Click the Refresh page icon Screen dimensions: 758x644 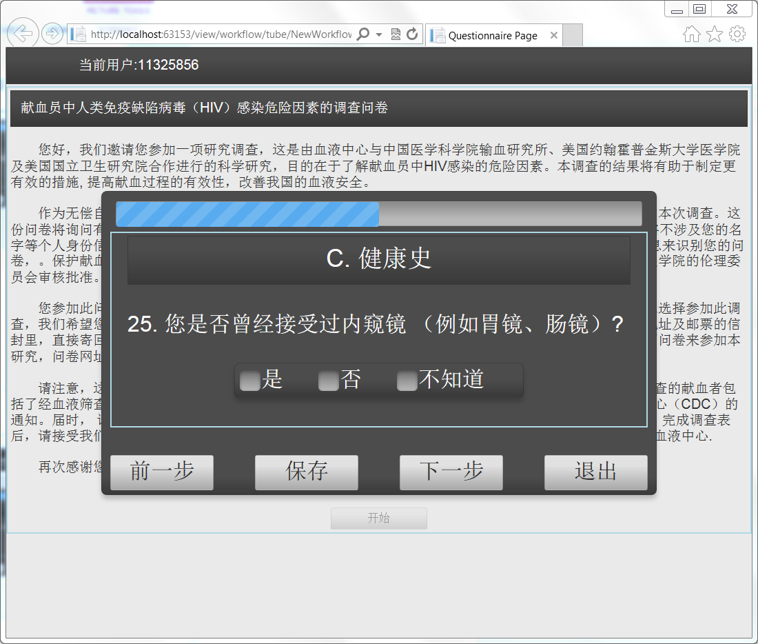click(412, 34)
